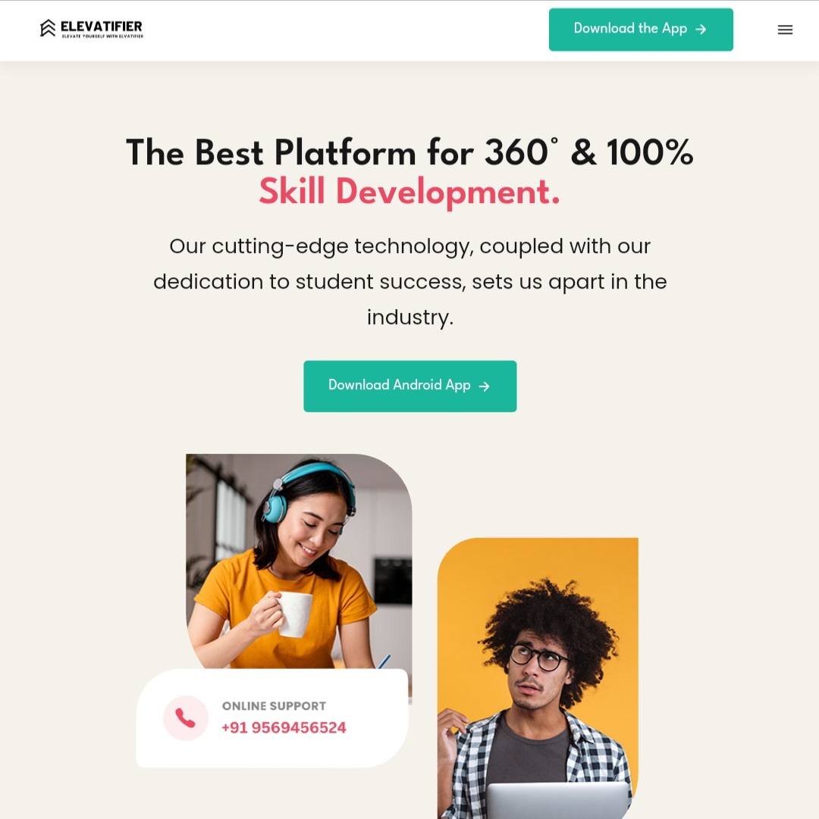Click the pink Skill Development heading

point(409,192)
